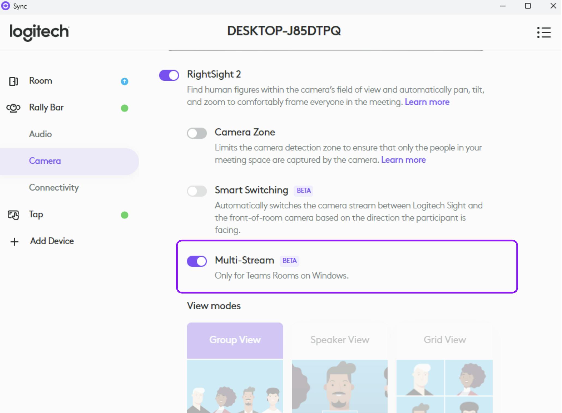Image resolution: width=562 pixels, height=413 pixels.
Task: Close the Sync window
Action: pos(553,6)
